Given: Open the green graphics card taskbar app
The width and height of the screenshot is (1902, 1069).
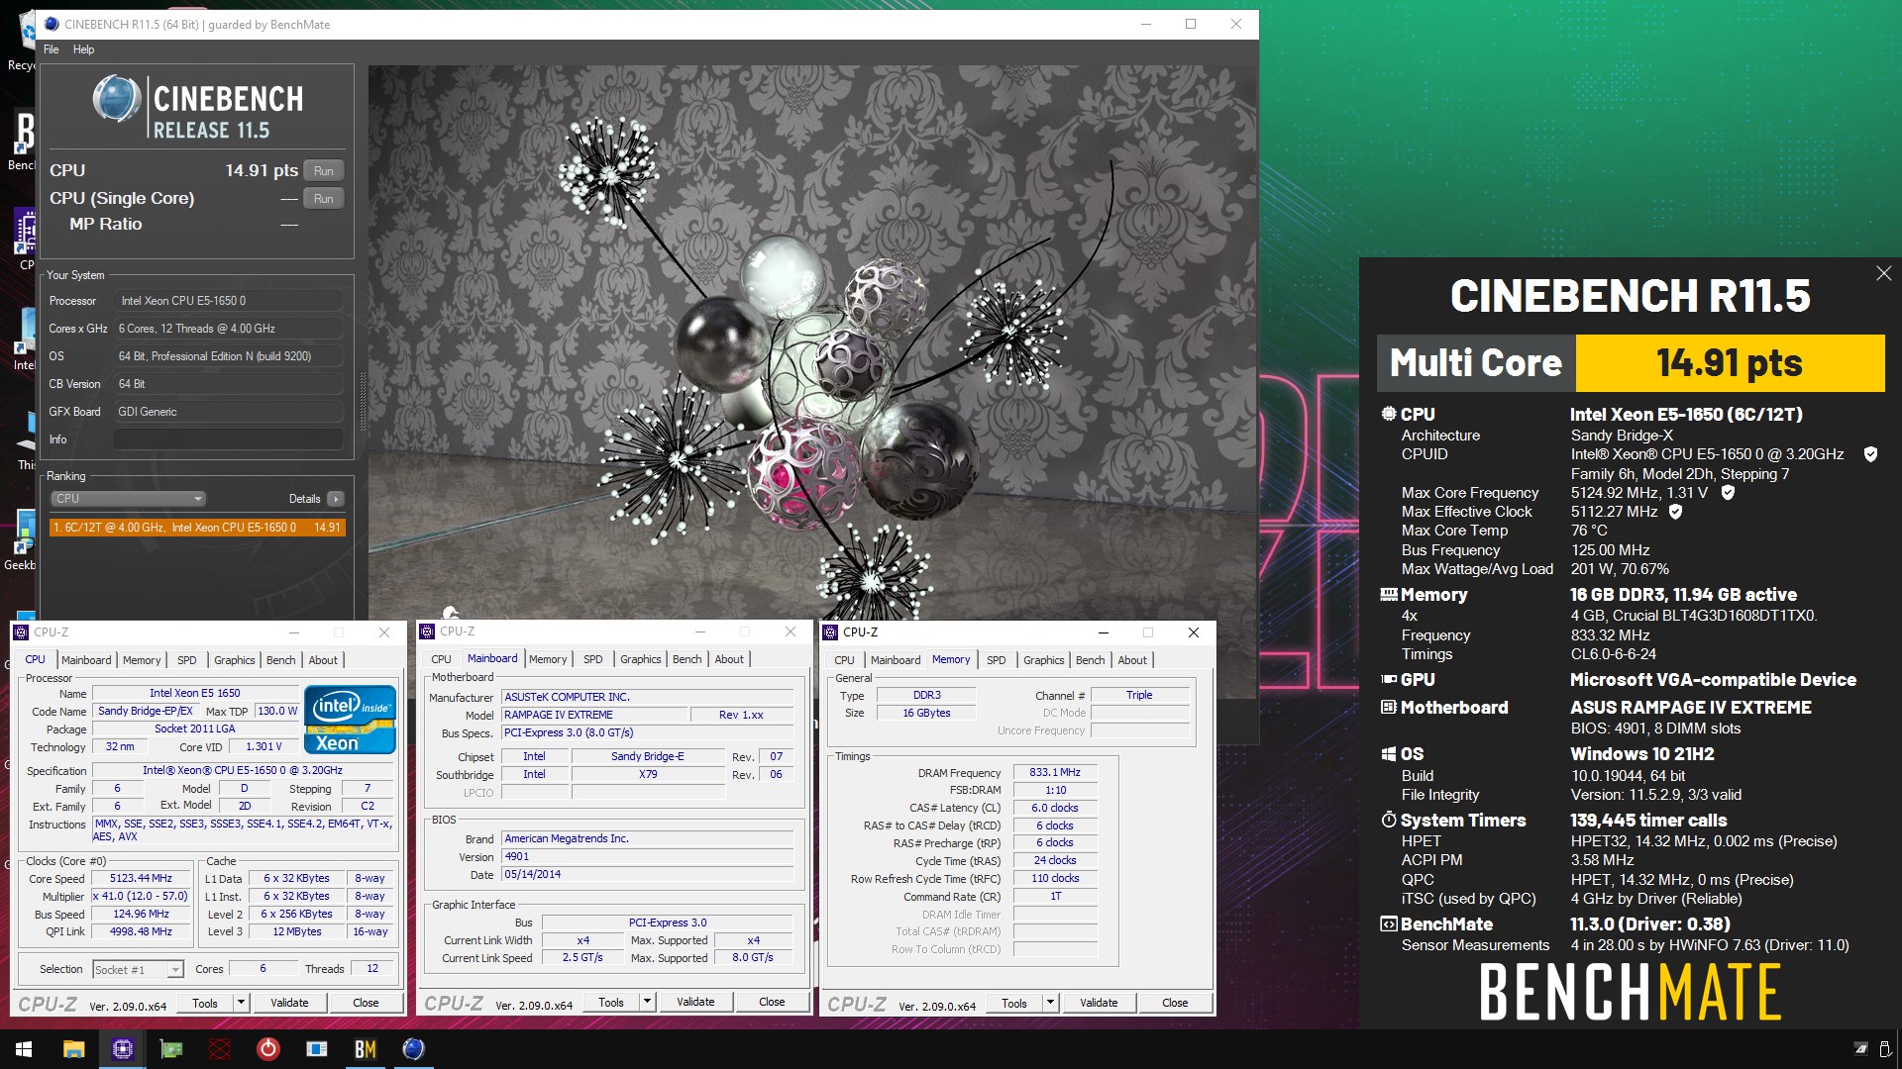Looking at the screenshot, I should (x=171, y=1049).
